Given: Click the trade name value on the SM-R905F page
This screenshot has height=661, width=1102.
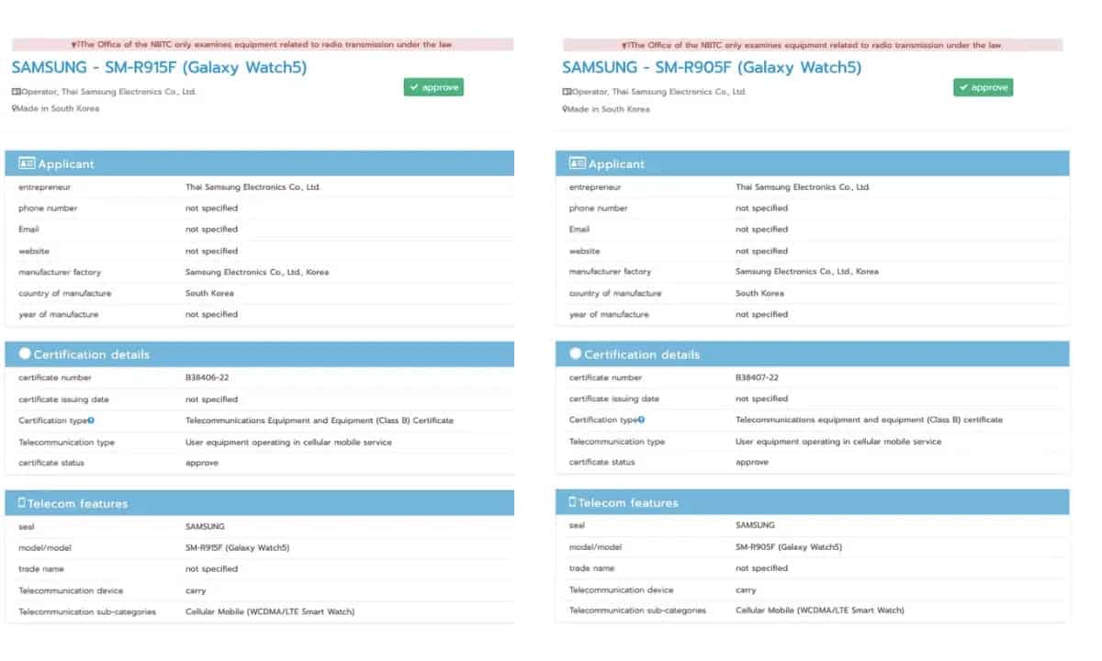Looking at the screenshot, I should pos(761,569).
